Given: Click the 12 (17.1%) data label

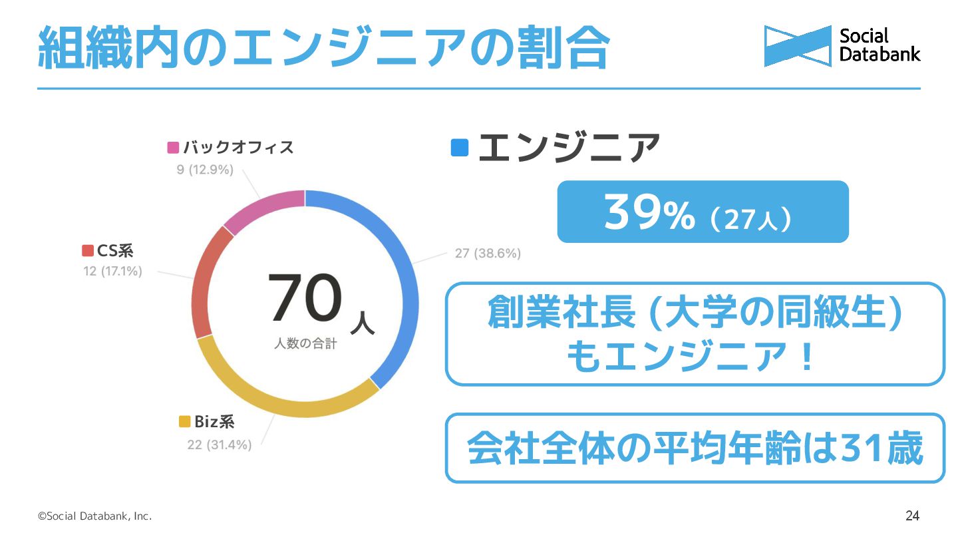Looking at the screenshot, I should coord(113,271).
